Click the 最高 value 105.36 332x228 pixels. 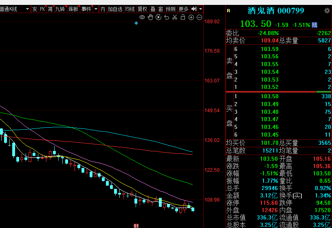tap(322, 166)
